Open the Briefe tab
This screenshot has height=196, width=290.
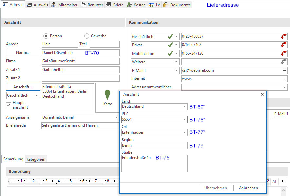click(x=115, y=5)
